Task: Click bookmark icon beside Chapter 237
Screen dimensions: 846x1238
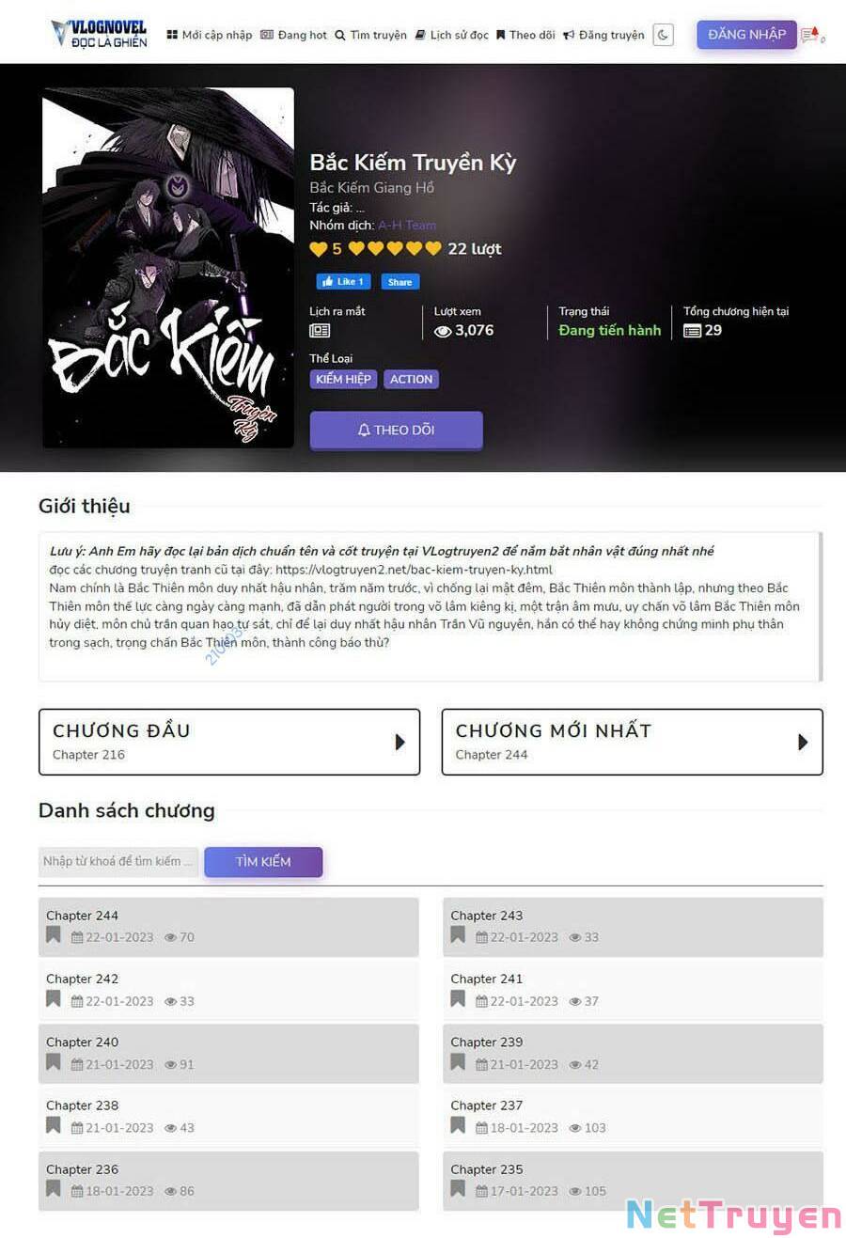Action: pyautogui.click(x=458, y=1125)
